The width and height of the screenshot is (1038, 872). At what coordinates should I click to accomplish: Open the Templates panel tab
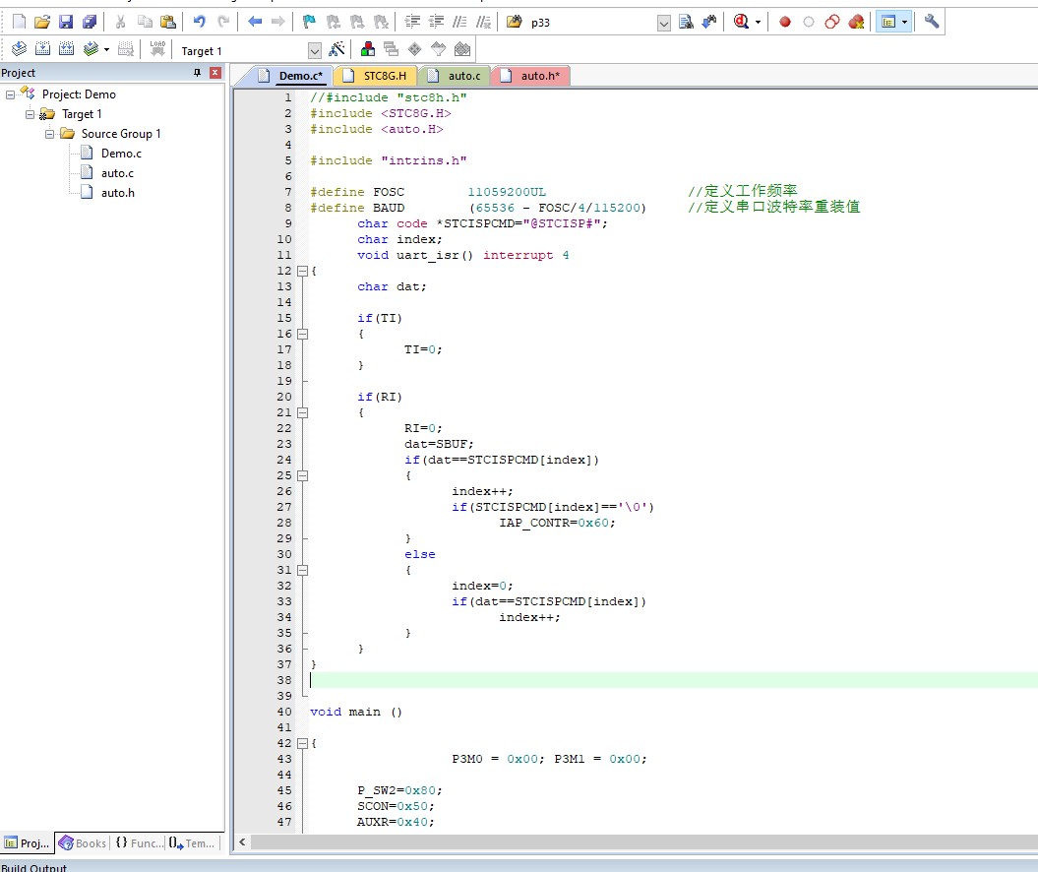pos(192,842)
